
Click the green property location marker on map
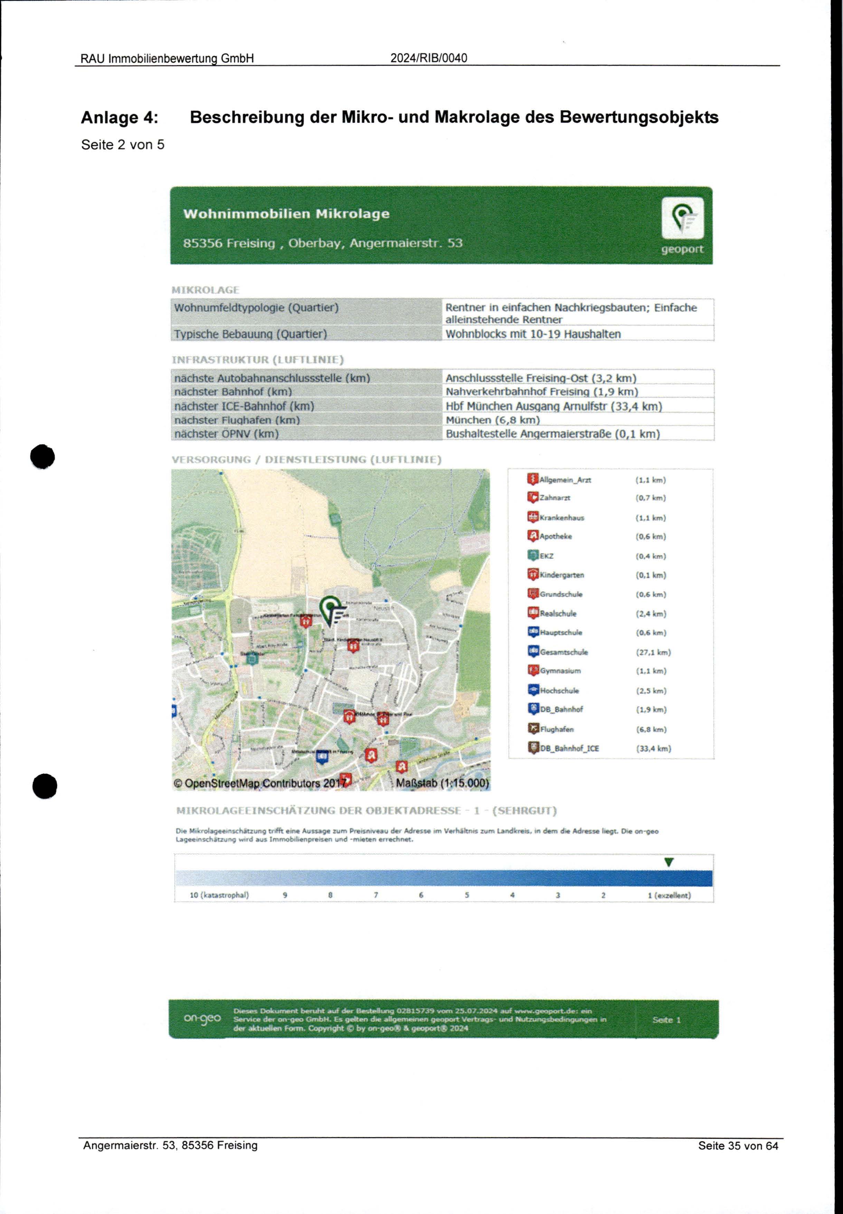[332, 611]
